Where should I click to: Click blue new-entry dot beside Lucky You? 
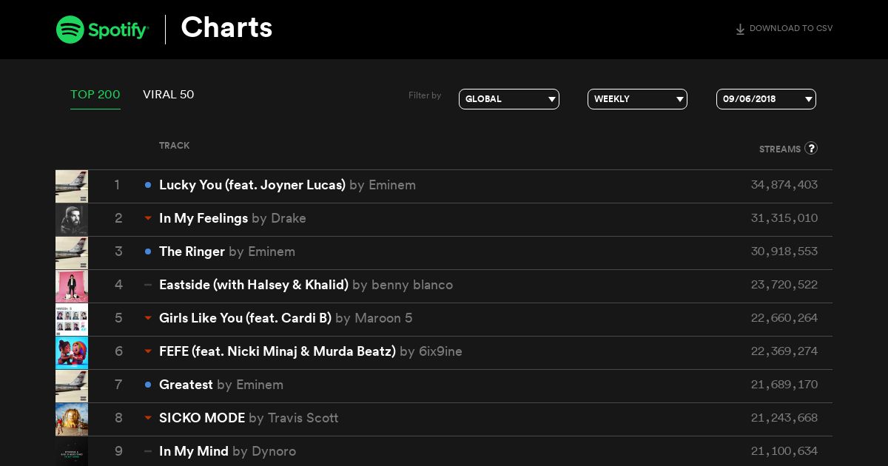coord(148,185)
